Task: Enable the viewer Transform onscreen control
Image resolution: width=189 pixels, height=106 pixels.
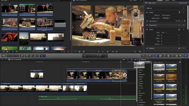Action: coord(75,52)
